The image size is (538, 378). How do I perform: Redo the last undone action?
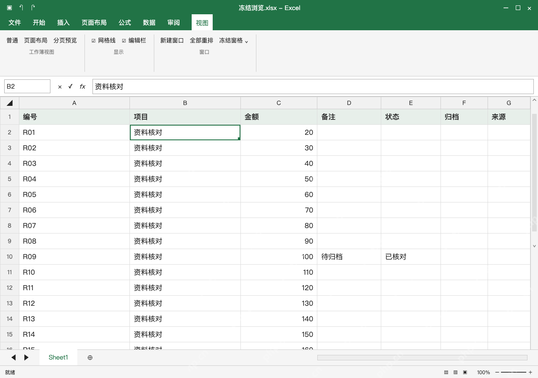point(33,8)
